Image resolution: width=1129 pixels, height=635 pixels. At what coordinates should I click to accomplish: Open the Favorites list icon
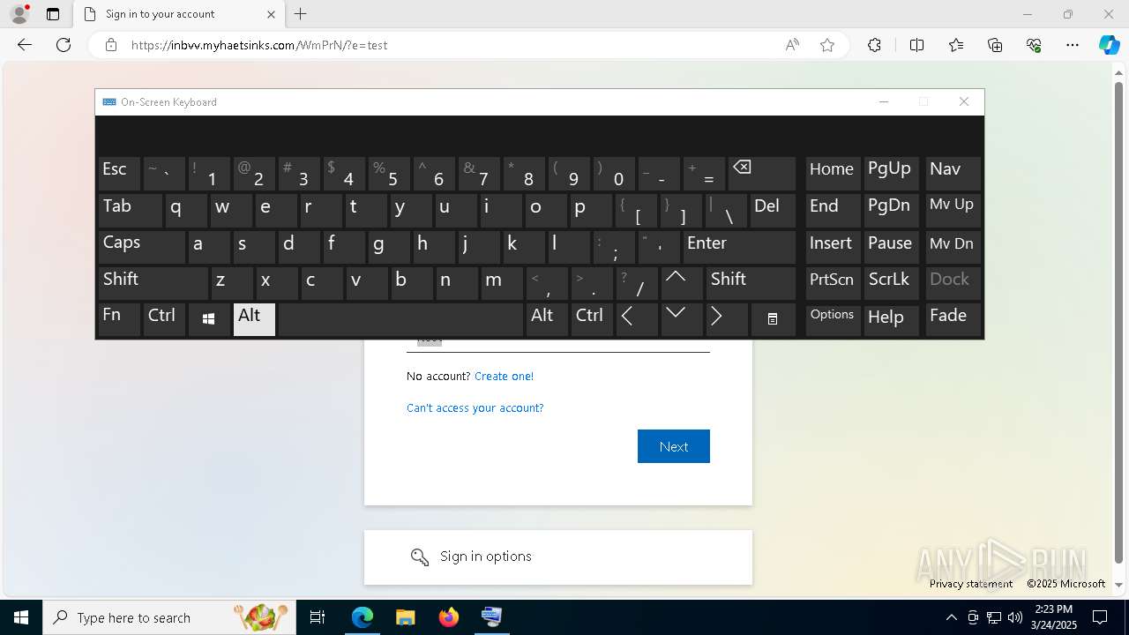tap(956, 45)
